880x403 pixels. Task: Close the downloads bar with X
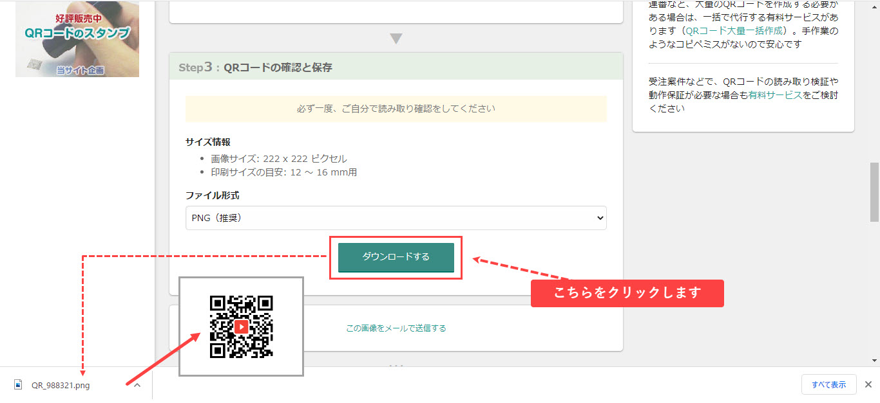(868, 384)
